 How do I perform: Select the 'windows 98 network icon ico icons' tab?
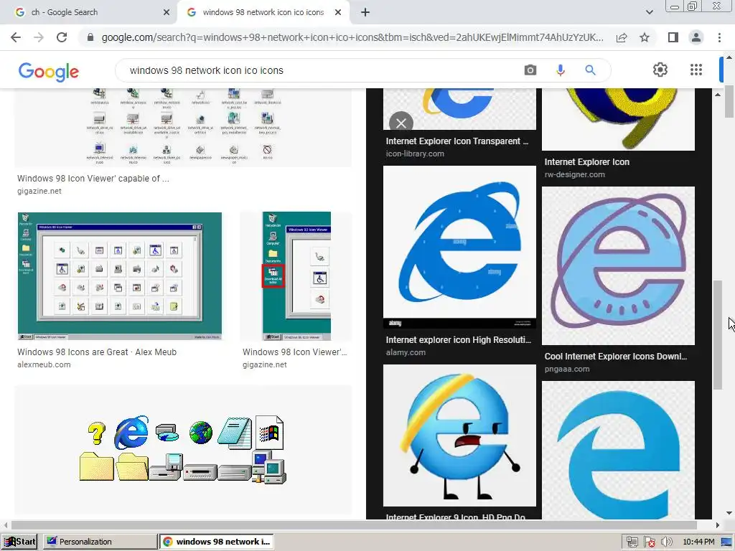point(263,12)
